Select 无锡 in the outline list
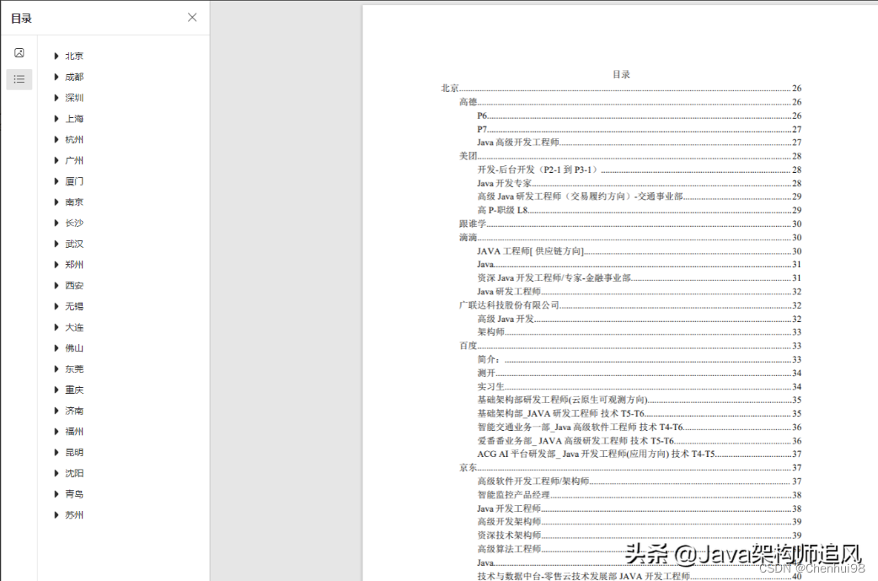 (x=74, y=306)
